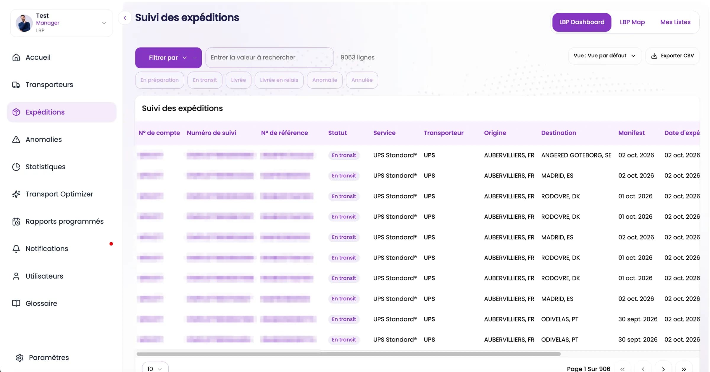Sort by Statut column header
The image size is (710, 372).
337,133
